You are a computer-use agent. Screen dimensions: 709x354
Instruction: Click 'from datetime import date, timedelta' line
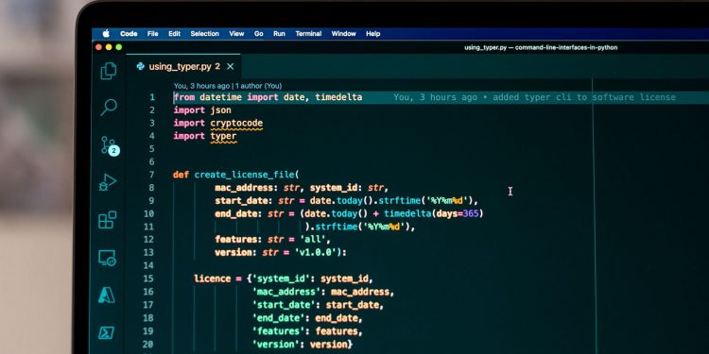[268, 97]
